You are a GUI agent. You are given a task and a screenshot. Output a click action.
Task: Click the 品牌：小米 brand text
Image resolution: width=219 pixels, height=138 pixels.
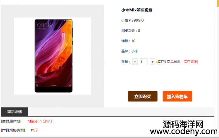pos(130,51)
